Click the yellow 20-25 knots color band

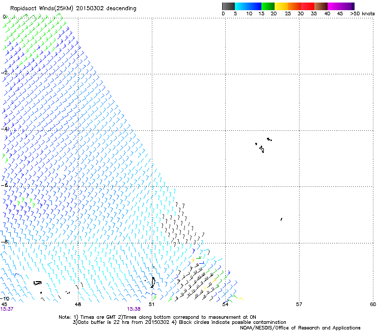(281, 6)
